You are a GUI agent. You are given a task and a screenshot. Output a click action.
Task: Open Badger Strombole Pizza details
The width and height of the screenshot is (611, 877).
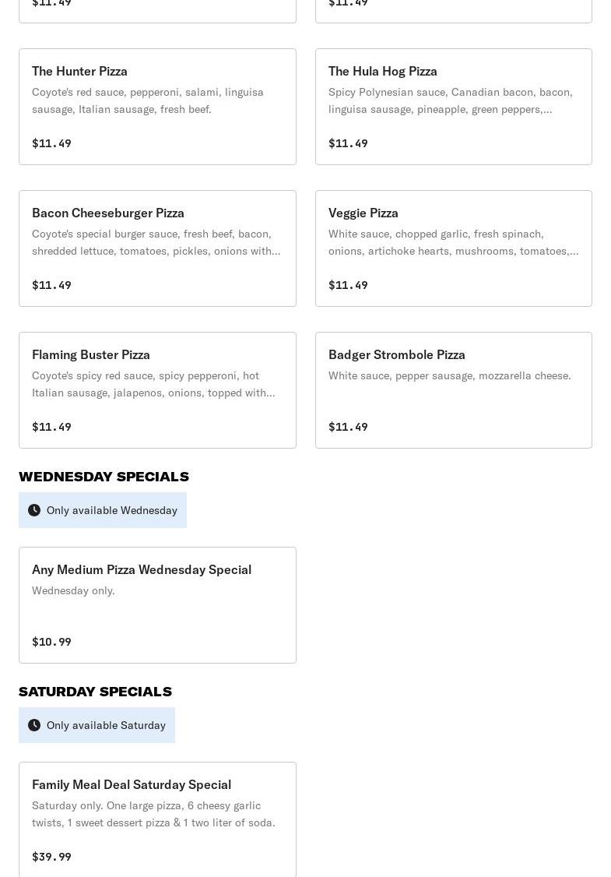tap(453, 390)
